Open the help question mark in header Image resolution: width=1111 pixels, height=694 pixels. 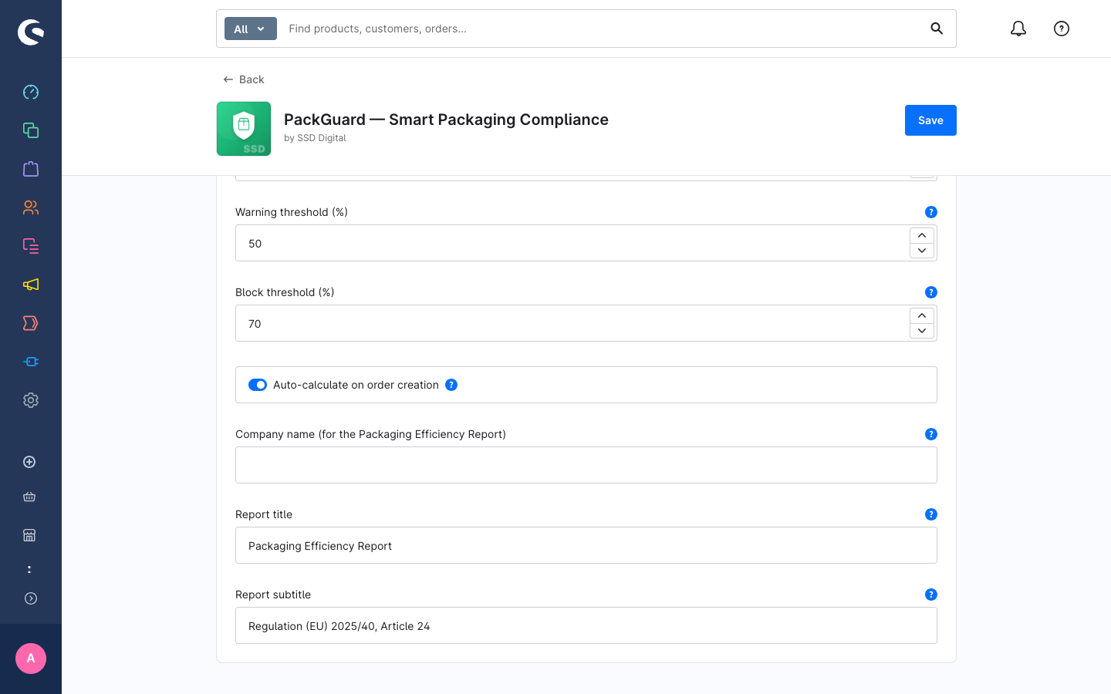click(x=1062, y=29)
